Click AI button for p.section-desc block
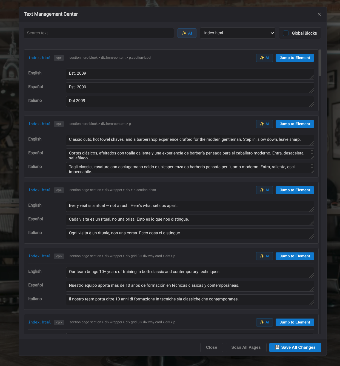The image size is (340, 366). [264, 190]
